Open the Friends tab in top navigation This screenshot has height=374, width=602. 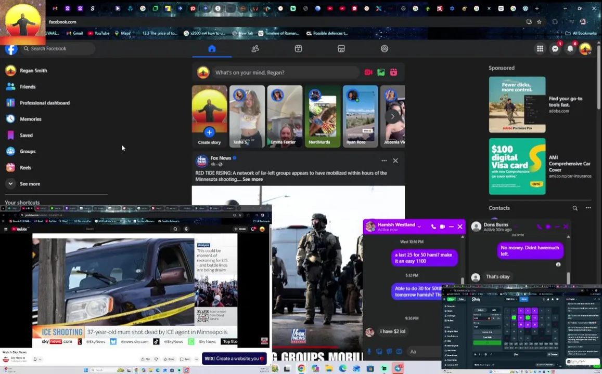tap(255, 49)
